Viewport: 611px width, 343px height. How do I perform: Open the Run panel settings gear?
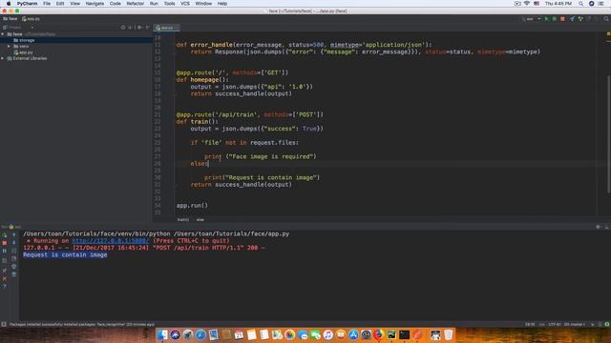tap(599, 227)
